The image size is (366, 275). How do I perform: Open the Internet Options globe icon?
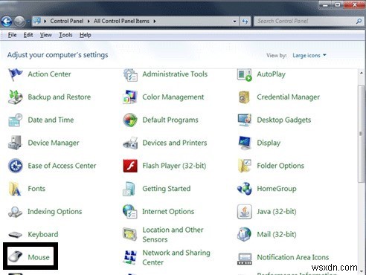(129, 212)
